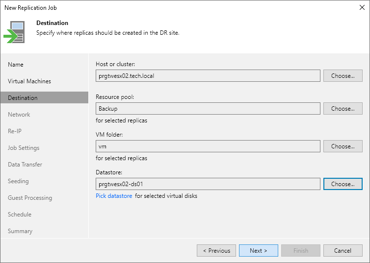The width and height of the screenshot is (370, 263).
Task: Select the Destination step in sidebar
Action: (x=44, y=98)
